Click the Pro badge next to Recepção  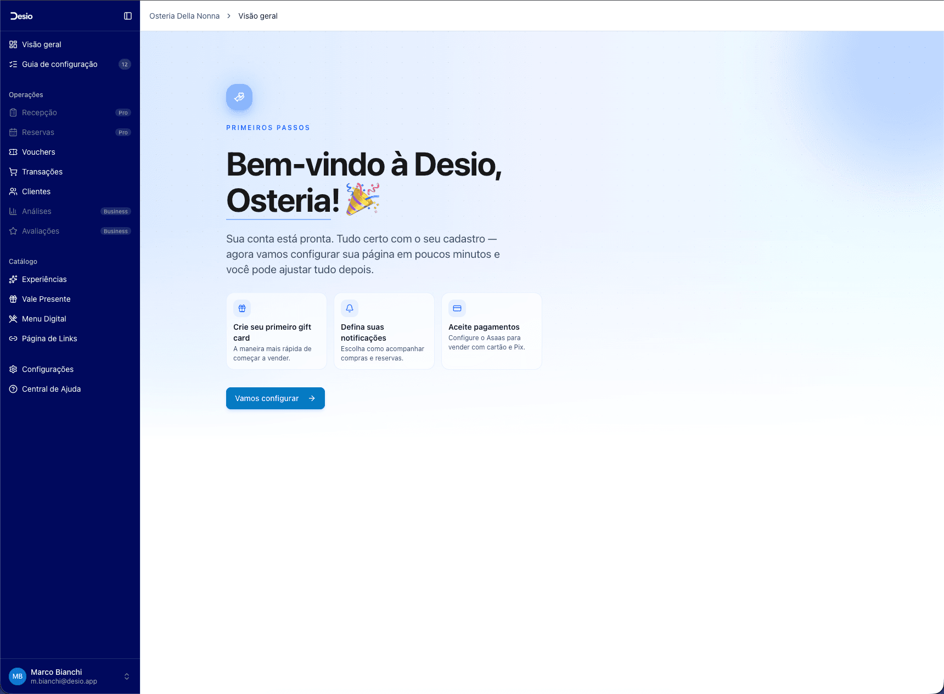pos(123,112)
